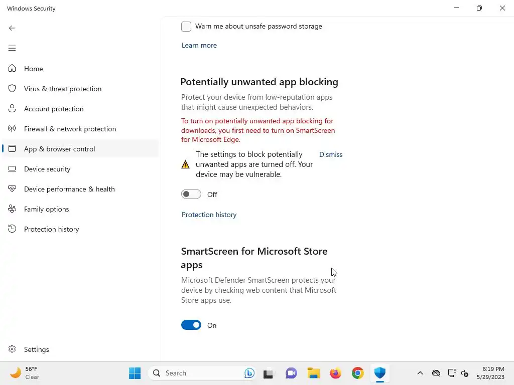
Task: Open the hamburger navigation menu
Action: pyautogui.click(x=12, y=48)
